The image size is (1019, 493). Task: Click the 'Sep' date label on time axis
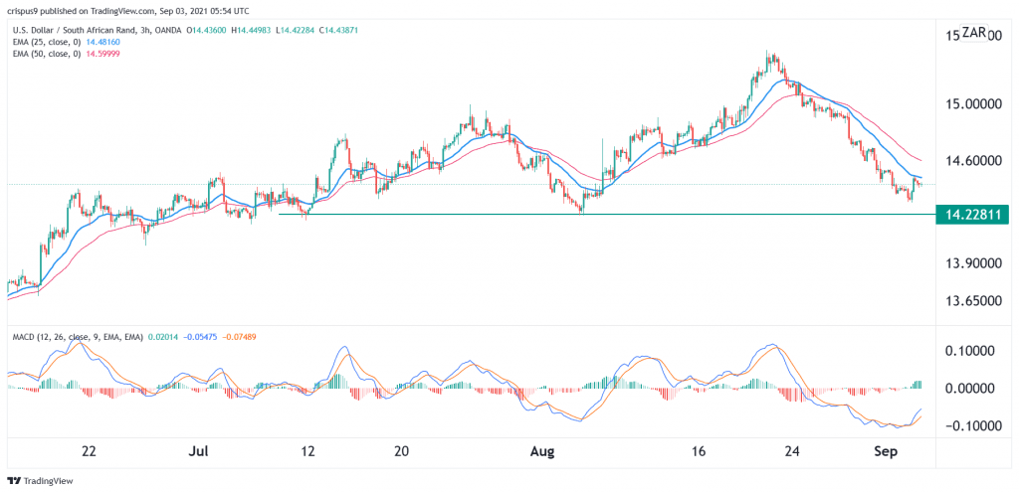tap(885, 451)
